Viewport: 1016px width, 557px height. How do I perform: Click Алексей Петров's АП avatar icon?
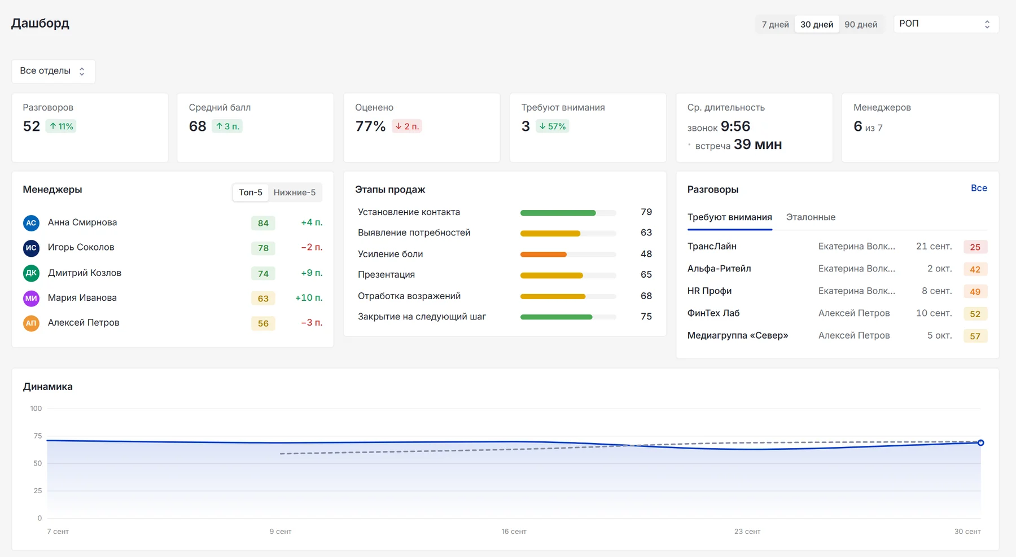click(x=31, y=323)
